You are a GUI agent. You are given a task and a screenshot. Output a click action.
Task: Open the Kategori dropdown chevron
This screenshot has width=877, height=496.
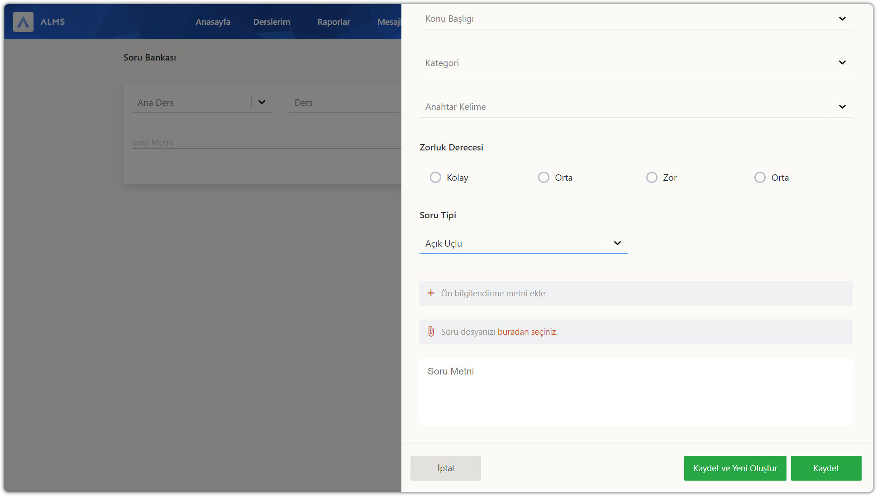tap(842, 62)
